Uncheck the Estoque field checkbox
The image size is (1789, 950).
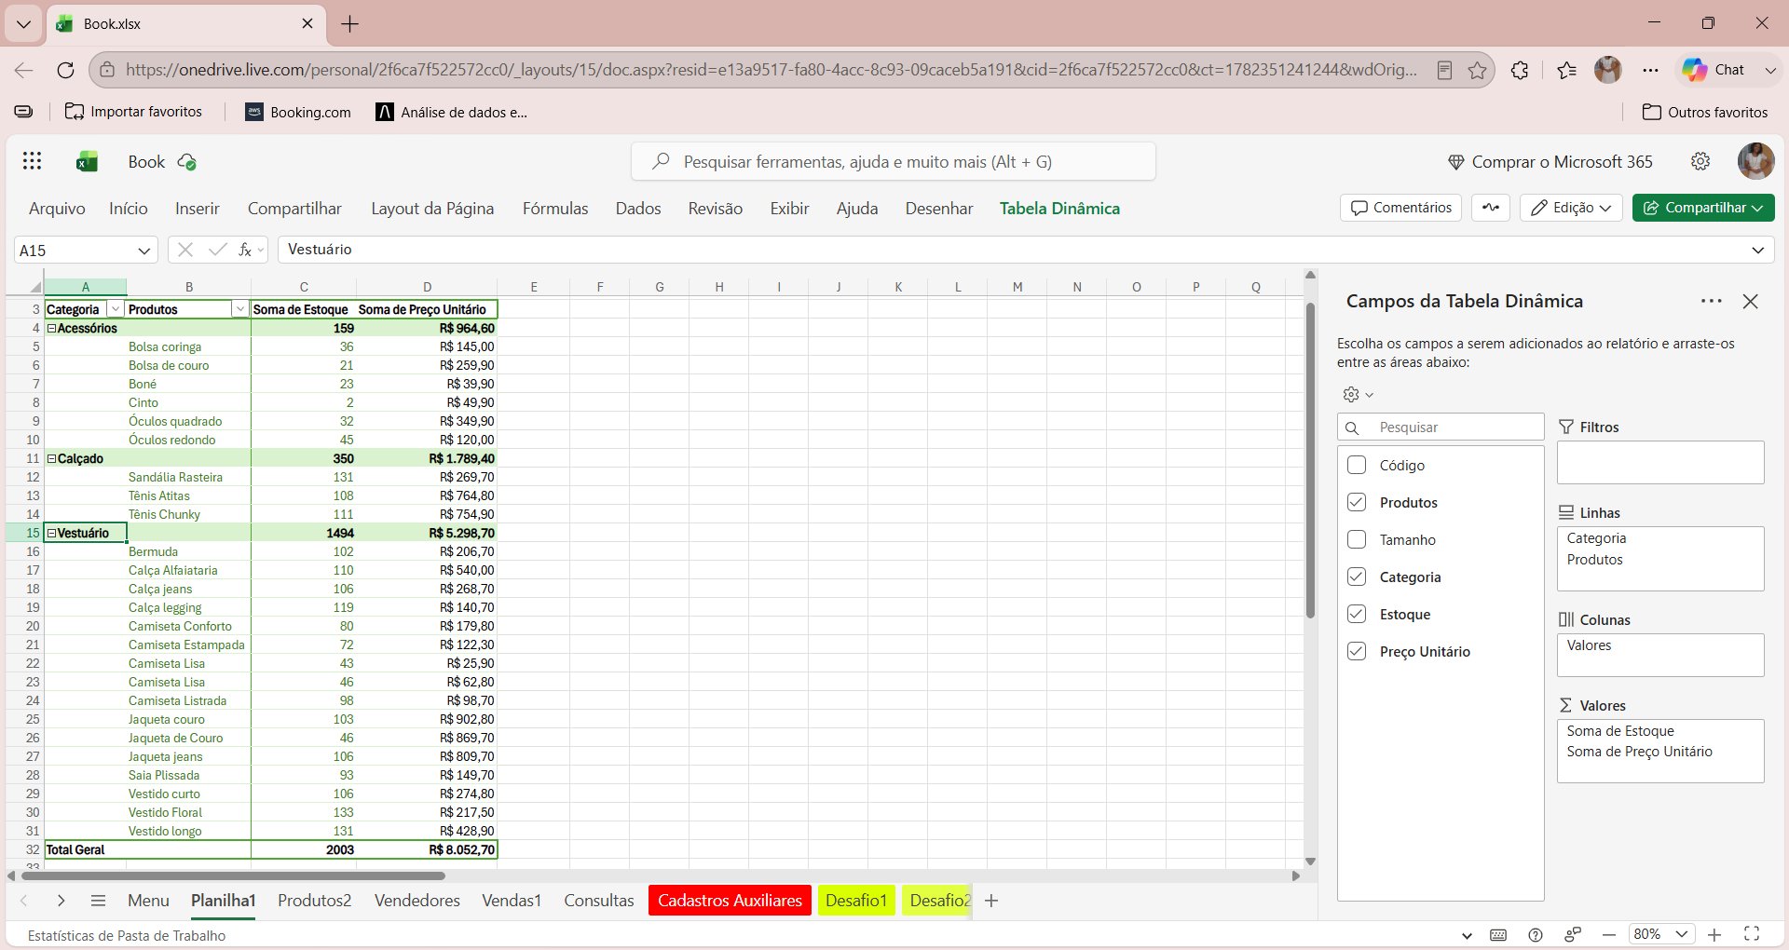1357,614
